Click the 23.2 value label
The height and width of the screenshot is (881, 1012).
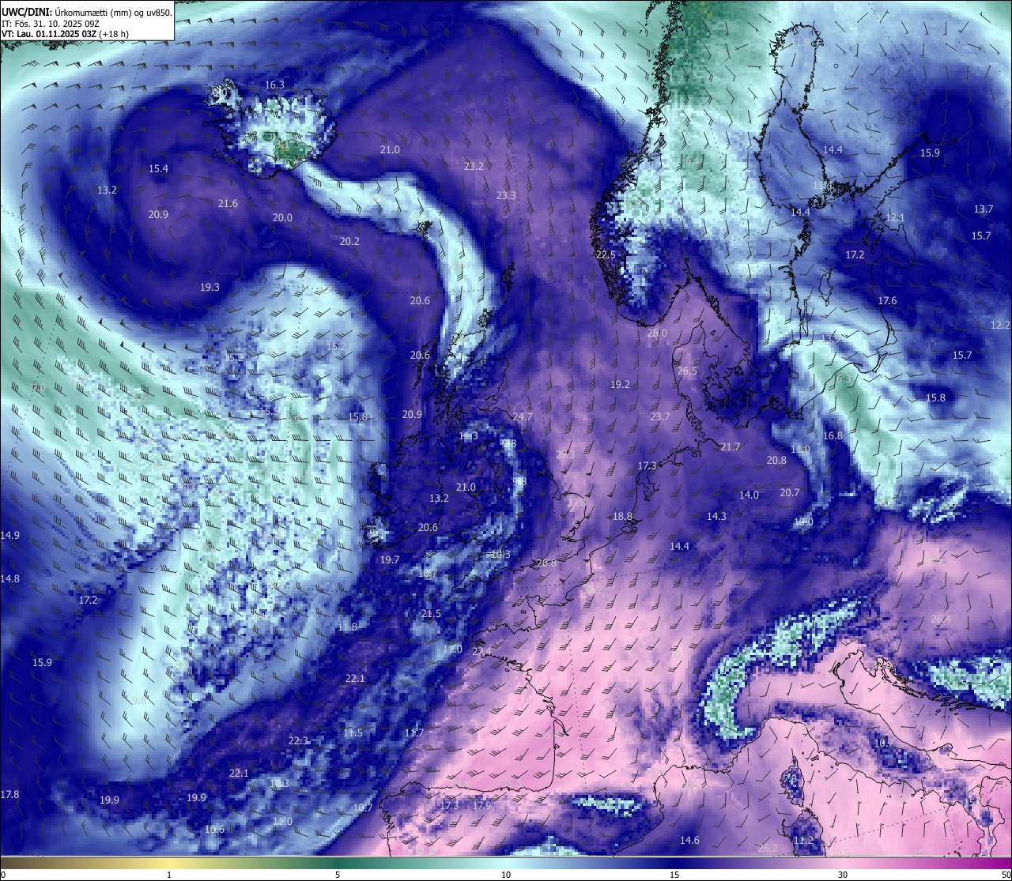point(474,166)
